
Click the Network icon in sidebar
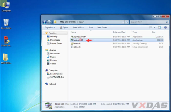[x=46, y=84]
